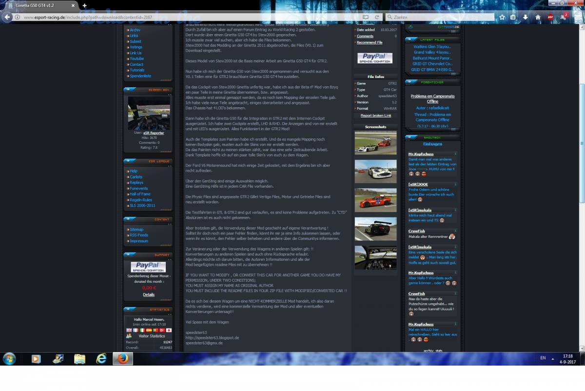Open Internet Explorer from the taskbar
The width and height of the screenshot is (585, 391).
click(101, 359)
